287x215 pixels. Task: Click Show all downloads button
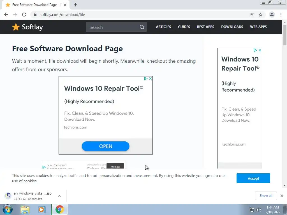click(266, 196)
